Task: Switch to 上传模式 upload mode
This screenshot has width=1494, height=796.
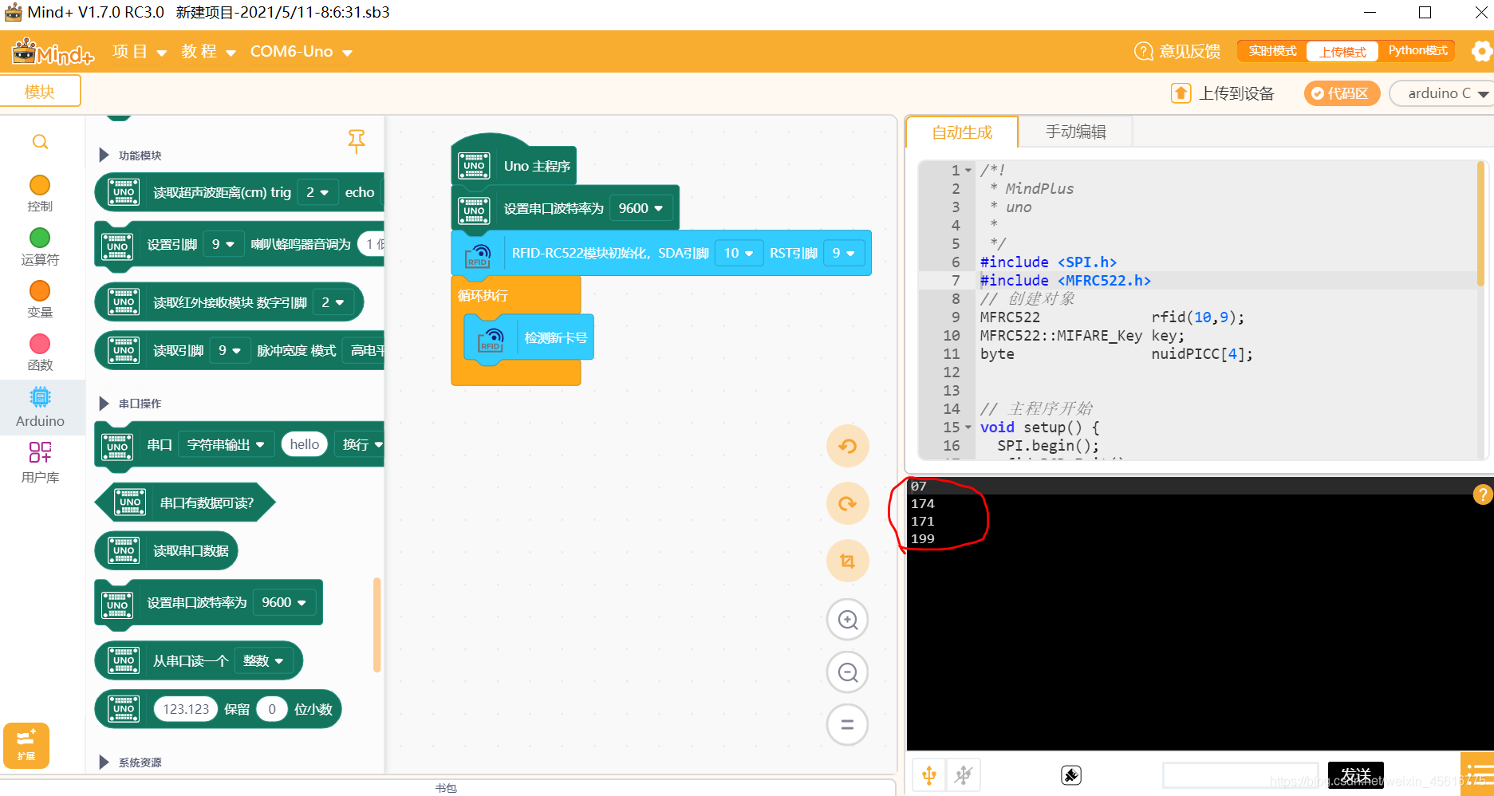Action: point(1342,52)
